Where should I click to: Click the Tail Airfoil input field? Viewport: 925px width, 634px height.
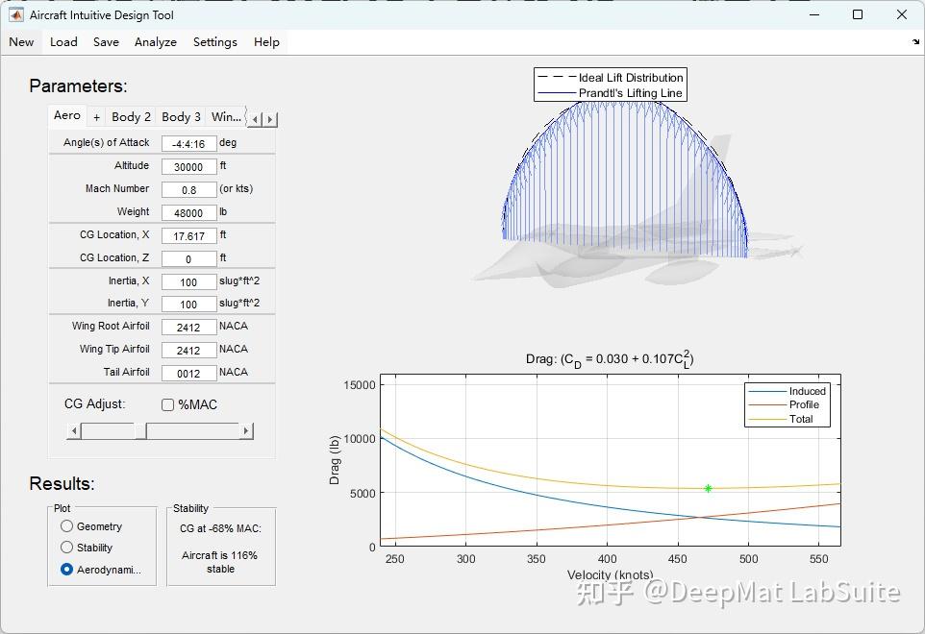[188, 373]
